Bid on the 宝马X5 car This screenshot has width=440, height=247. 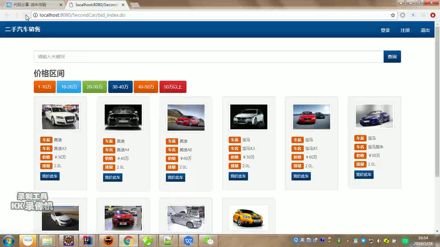tap(301, 176)
